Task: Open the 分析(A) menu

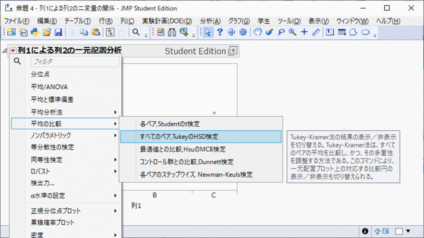Action: coord(210,21)
